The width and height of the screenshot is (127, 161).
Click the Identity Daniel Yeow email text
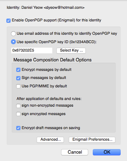click(46, 8)
